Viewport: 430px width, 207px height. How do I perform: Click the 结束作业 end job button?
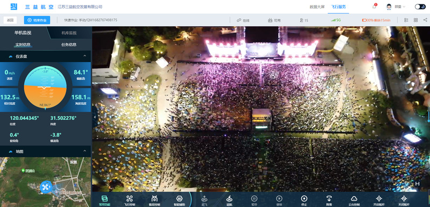click(x=37, y=20)
